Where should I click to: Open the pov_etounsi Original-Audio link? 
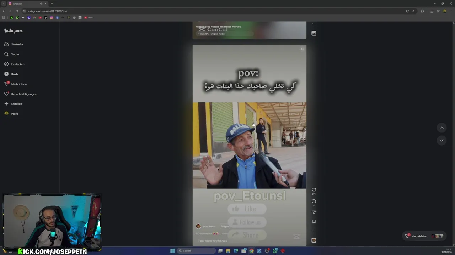(x=212, y=241)
